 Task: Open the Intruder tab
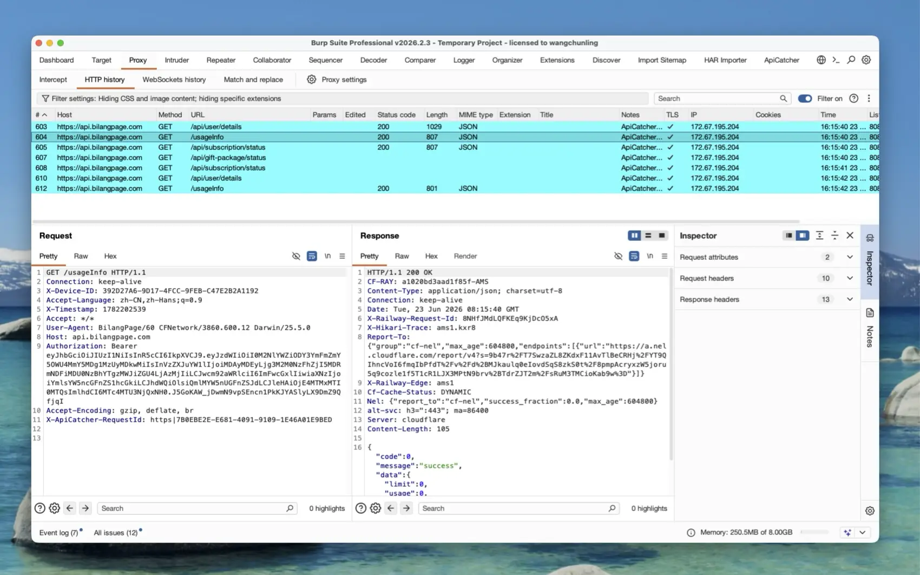[176, 60]
